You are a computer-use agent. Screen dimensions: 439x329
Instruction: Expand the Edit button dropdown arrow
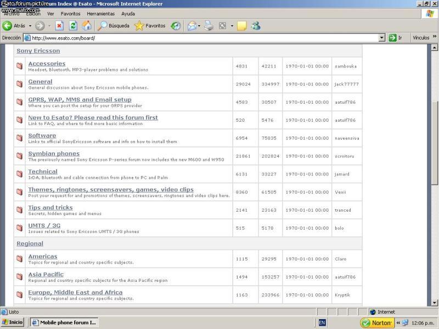[232, 26]
